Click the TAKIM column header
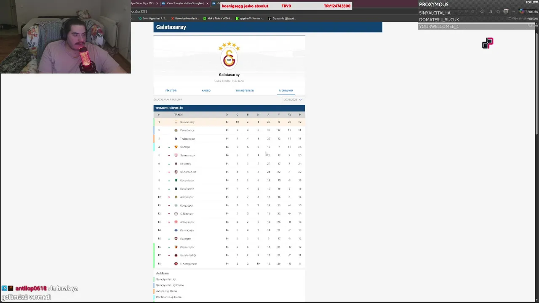Viewport: 539px width, 303px height. [178, 114]
